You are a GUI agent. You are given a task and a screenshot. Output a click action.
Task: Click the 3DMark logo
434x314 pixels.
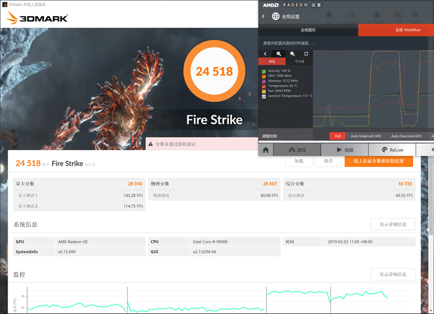(x=37, y=18)
